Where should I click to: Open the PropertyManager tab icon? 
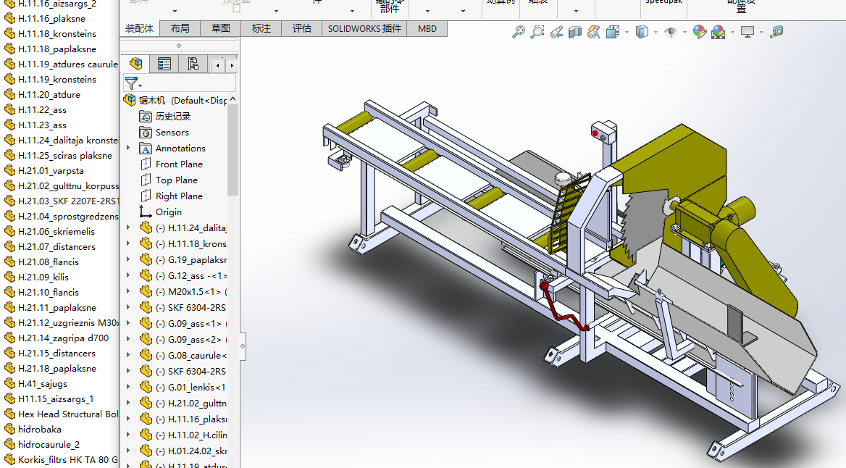pyautogui.click(x=164, y=64)
